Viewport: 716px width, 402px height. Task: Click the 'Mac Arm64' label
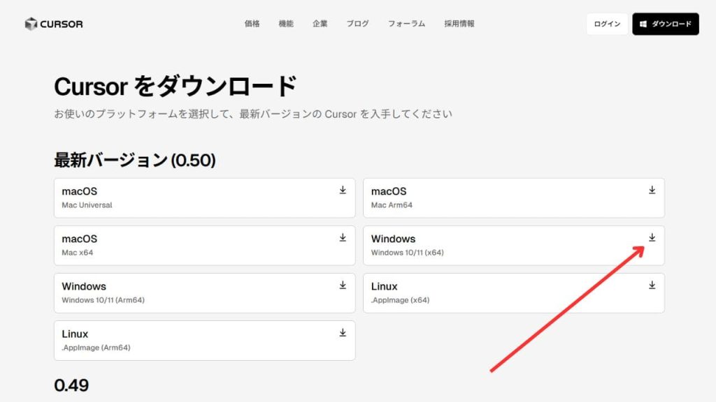(x=392, y=205)
